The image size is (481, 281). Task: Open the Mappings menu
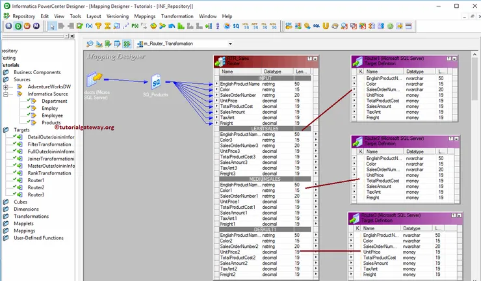[x=145, y=16]
